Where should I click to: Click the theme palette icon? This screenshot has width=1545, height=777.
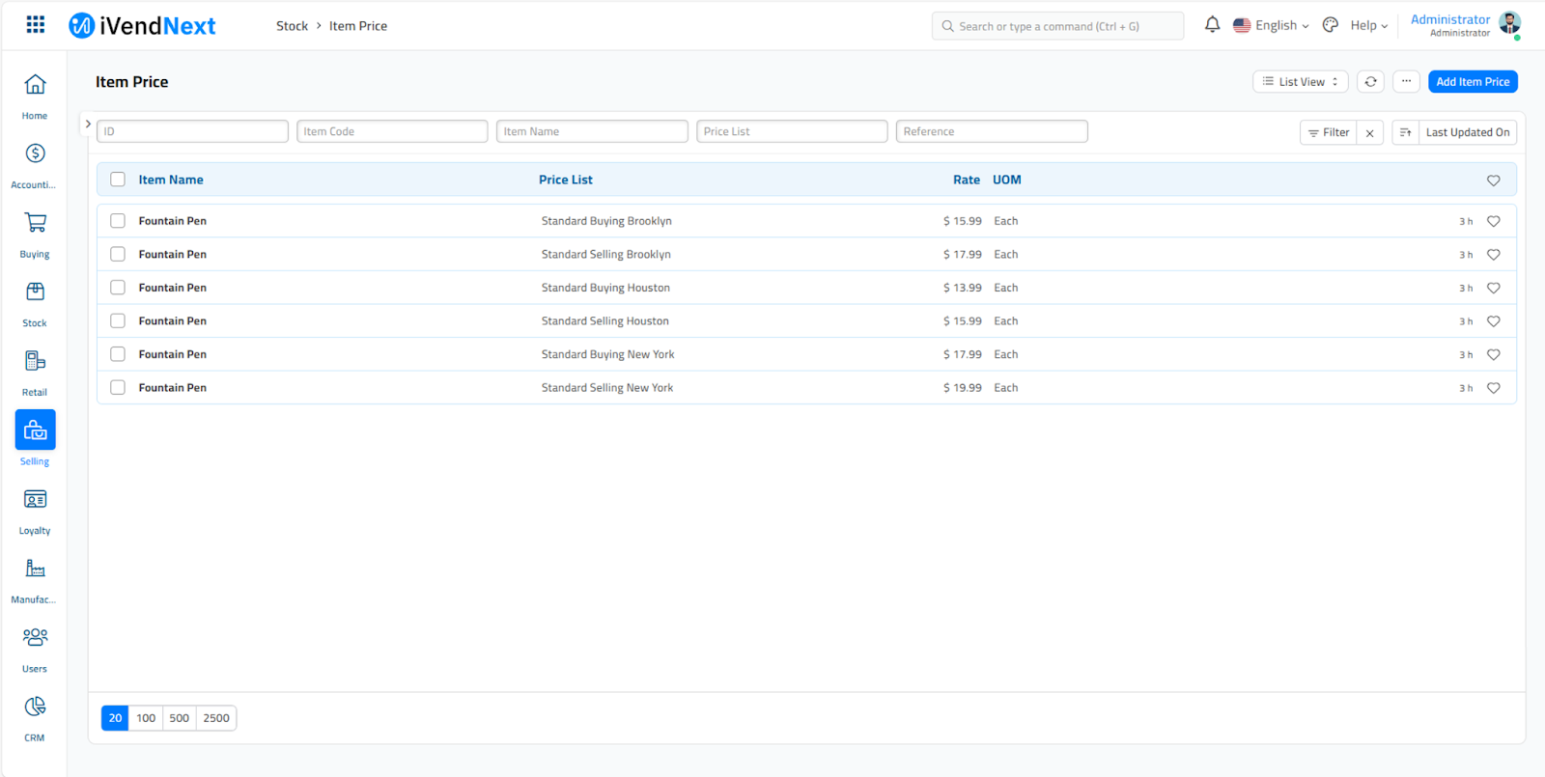point(1331,25)
